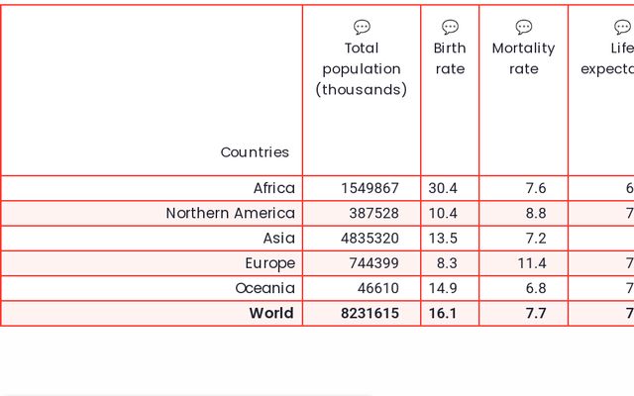This screenshot has width=634, height=396.
Task: Select the Asia row label
Action: point(278,239)
